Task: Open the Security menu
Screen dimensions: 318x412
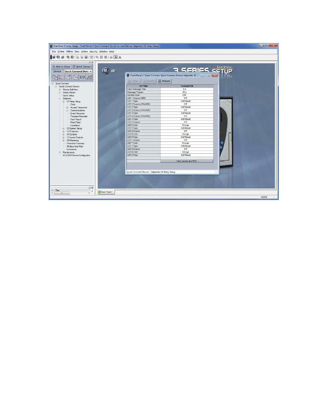Action: click(x=94, y=51)
